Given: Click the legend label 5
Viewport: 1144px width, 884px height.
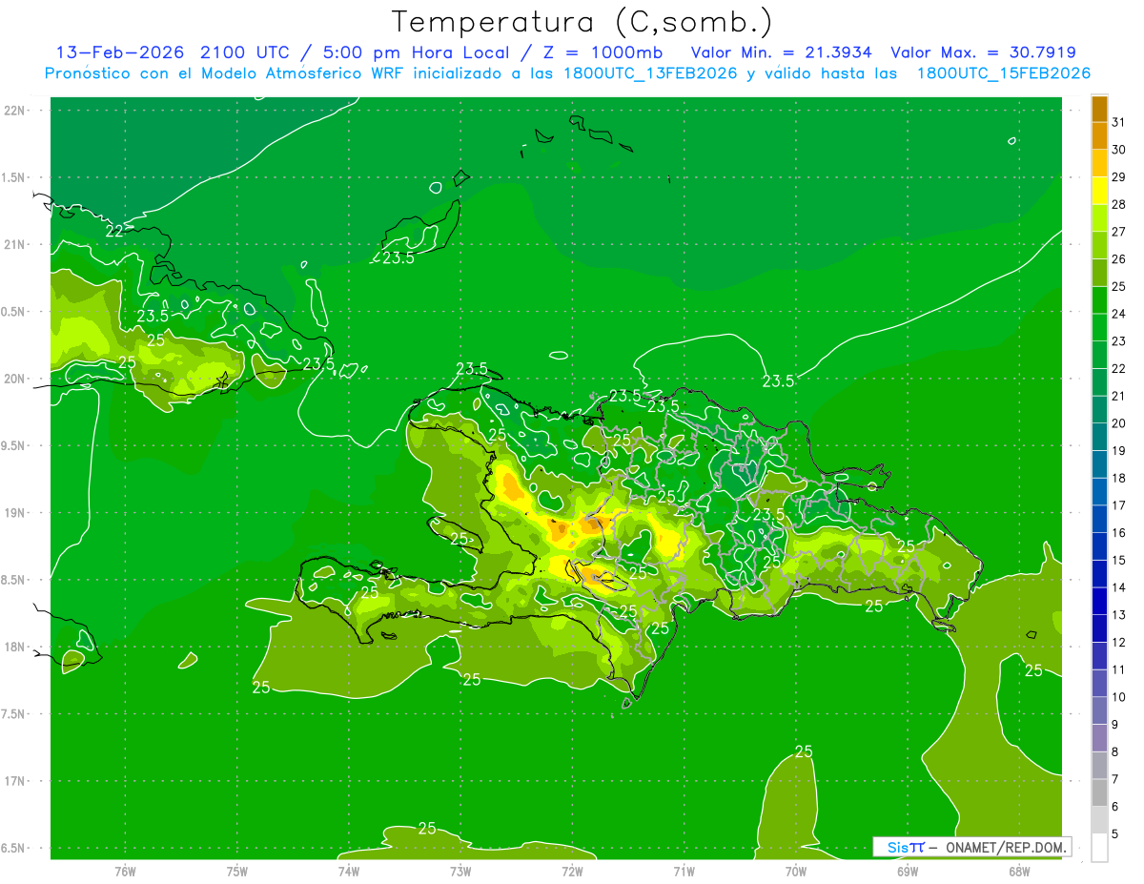Looking at the screenshot, I should (1114, 834).
